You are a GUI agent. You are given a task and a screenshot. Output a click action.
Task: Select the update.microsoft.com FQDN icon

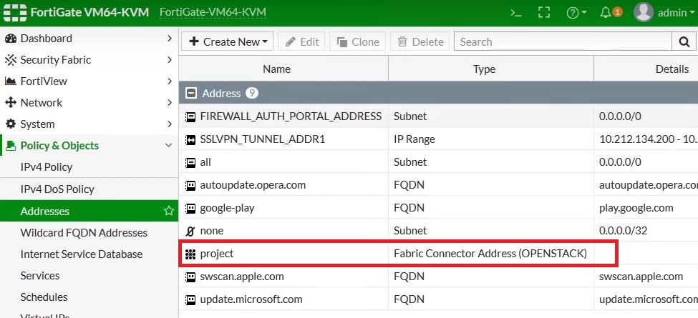[190, 300]
